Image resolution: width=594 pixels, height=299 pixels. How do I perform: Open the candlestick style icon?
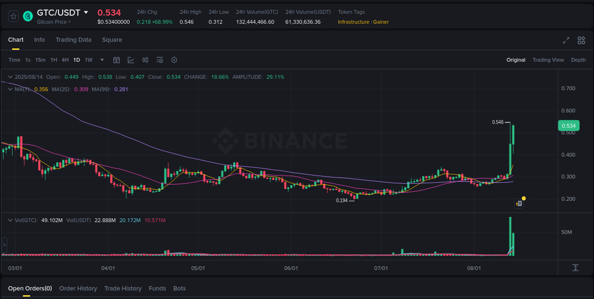coord(145,60)
